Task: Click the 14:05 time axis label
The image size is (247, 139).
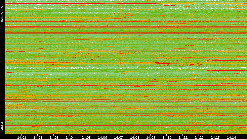Action: point(86,137)
